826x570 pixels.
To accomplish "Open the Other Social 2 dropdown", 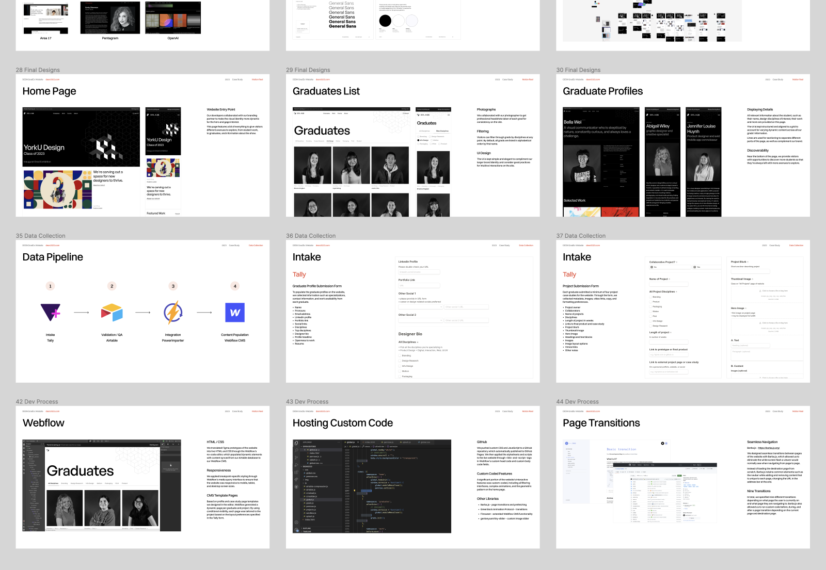I will click(420, 320).
